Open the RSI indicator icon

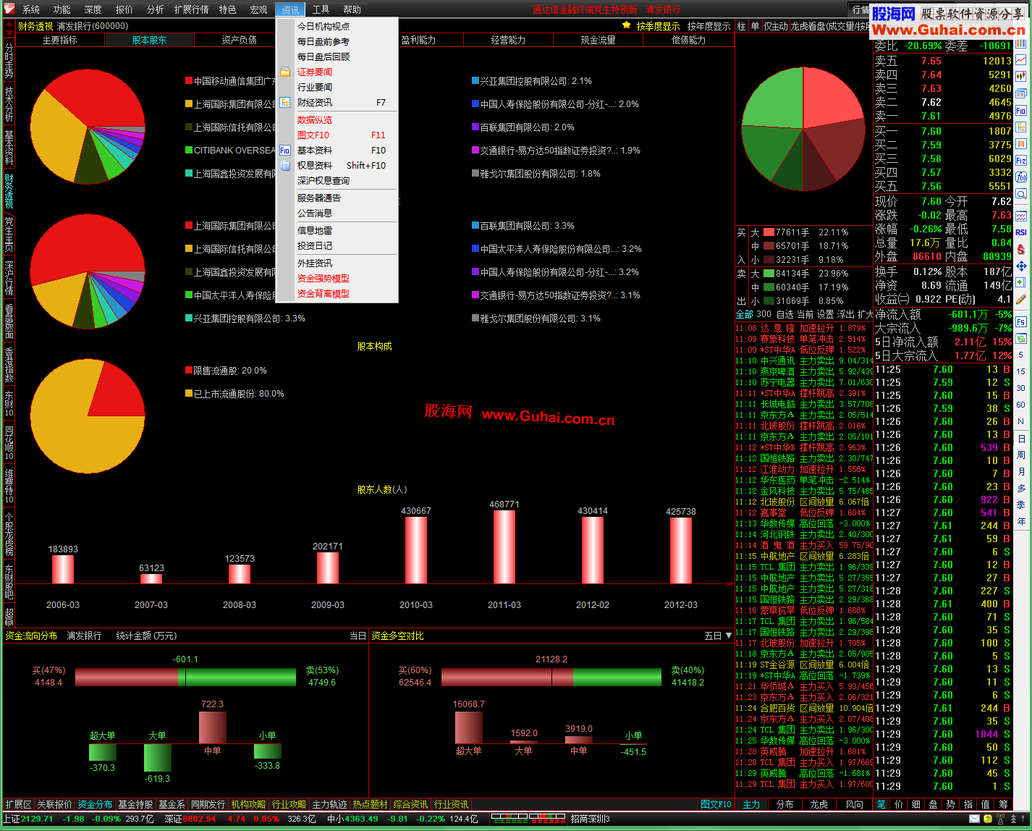pyautogui.click(x=1020, y=232)
